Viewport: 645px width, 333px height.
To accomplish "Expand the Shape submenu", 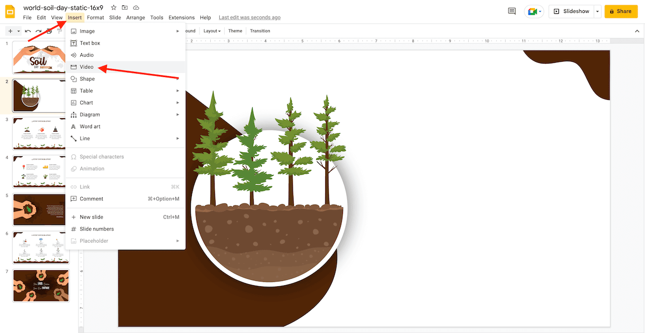I will click(125, 79).
